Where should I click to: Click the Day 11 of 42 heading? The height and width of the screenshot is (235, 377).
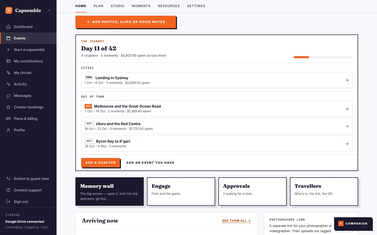(x=99, y=49)
